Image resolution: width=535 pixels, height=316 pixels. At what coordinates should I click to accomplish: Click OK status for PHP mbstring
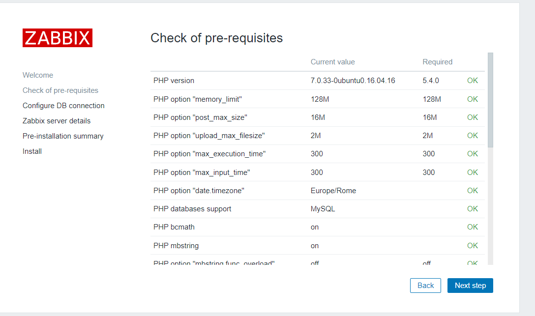473,246
